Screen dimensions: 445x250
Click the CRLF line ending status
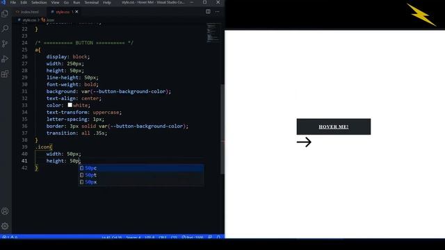tap(163, 237)
